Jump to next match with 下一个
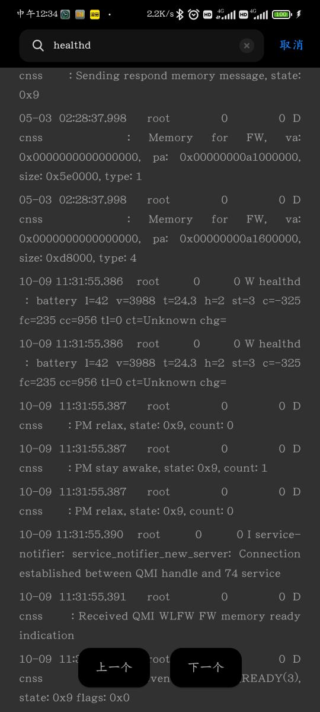The image size is (320, 712). coord(206,667)
